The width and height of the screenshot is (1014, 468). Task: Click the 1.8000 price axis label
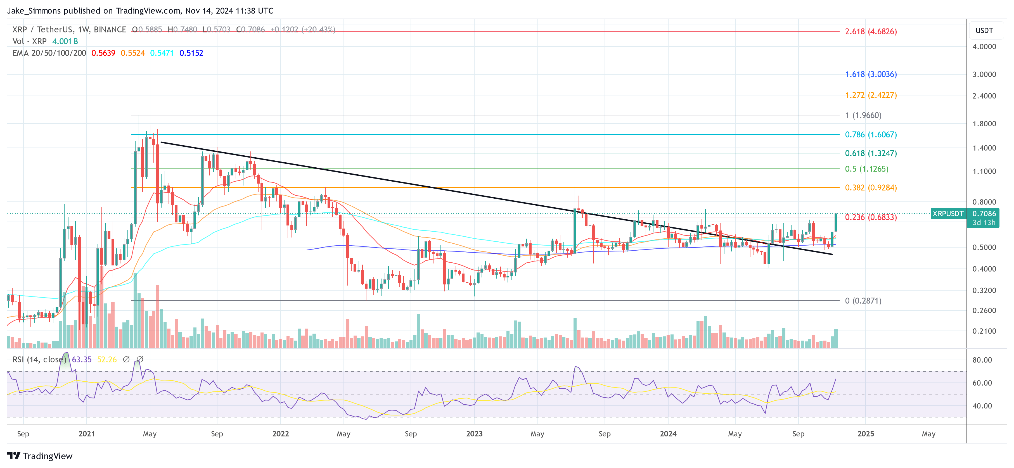coord(984,123)
